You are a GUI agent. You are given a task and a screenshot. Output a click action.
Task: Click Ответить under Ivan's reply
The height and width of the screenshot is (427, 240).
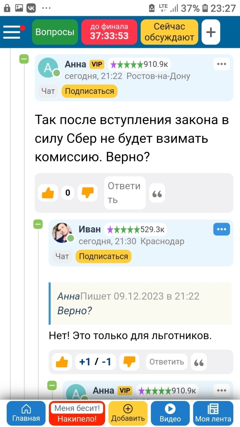pyautogui.click(x=167, y=362)
